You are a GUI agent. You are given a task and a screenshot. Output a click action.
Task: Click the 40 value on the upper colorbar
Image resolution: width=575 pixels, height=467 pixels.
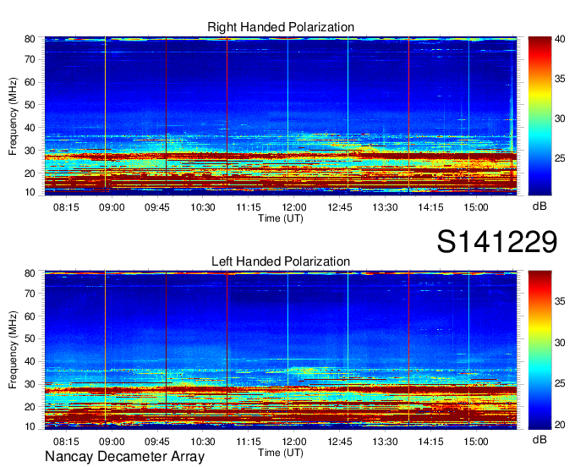[x=560, y=39]
